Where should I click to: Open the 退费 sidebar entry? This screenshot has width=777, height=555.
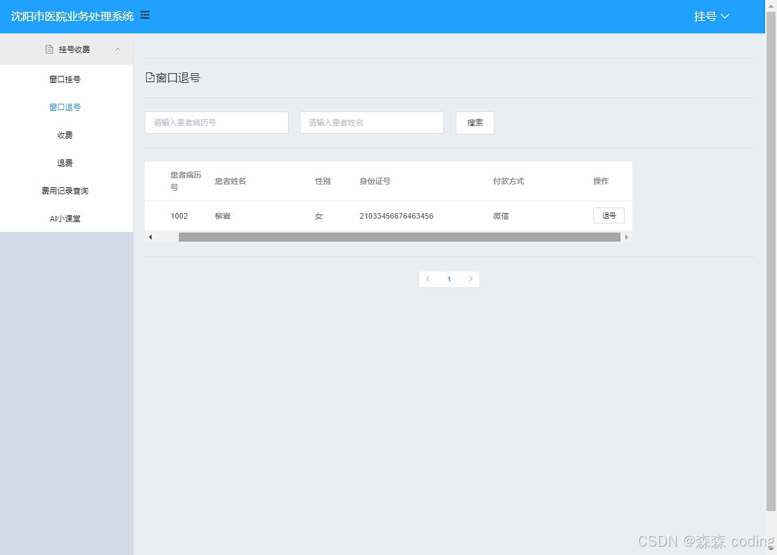pyautogui.click(x=65, y=163)
